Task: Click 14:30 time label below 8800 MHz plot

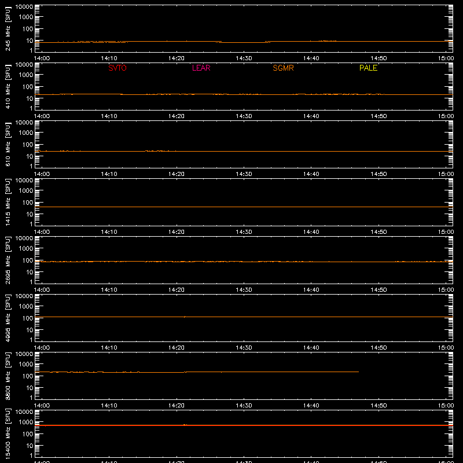Action: click(x=244, y=406)
